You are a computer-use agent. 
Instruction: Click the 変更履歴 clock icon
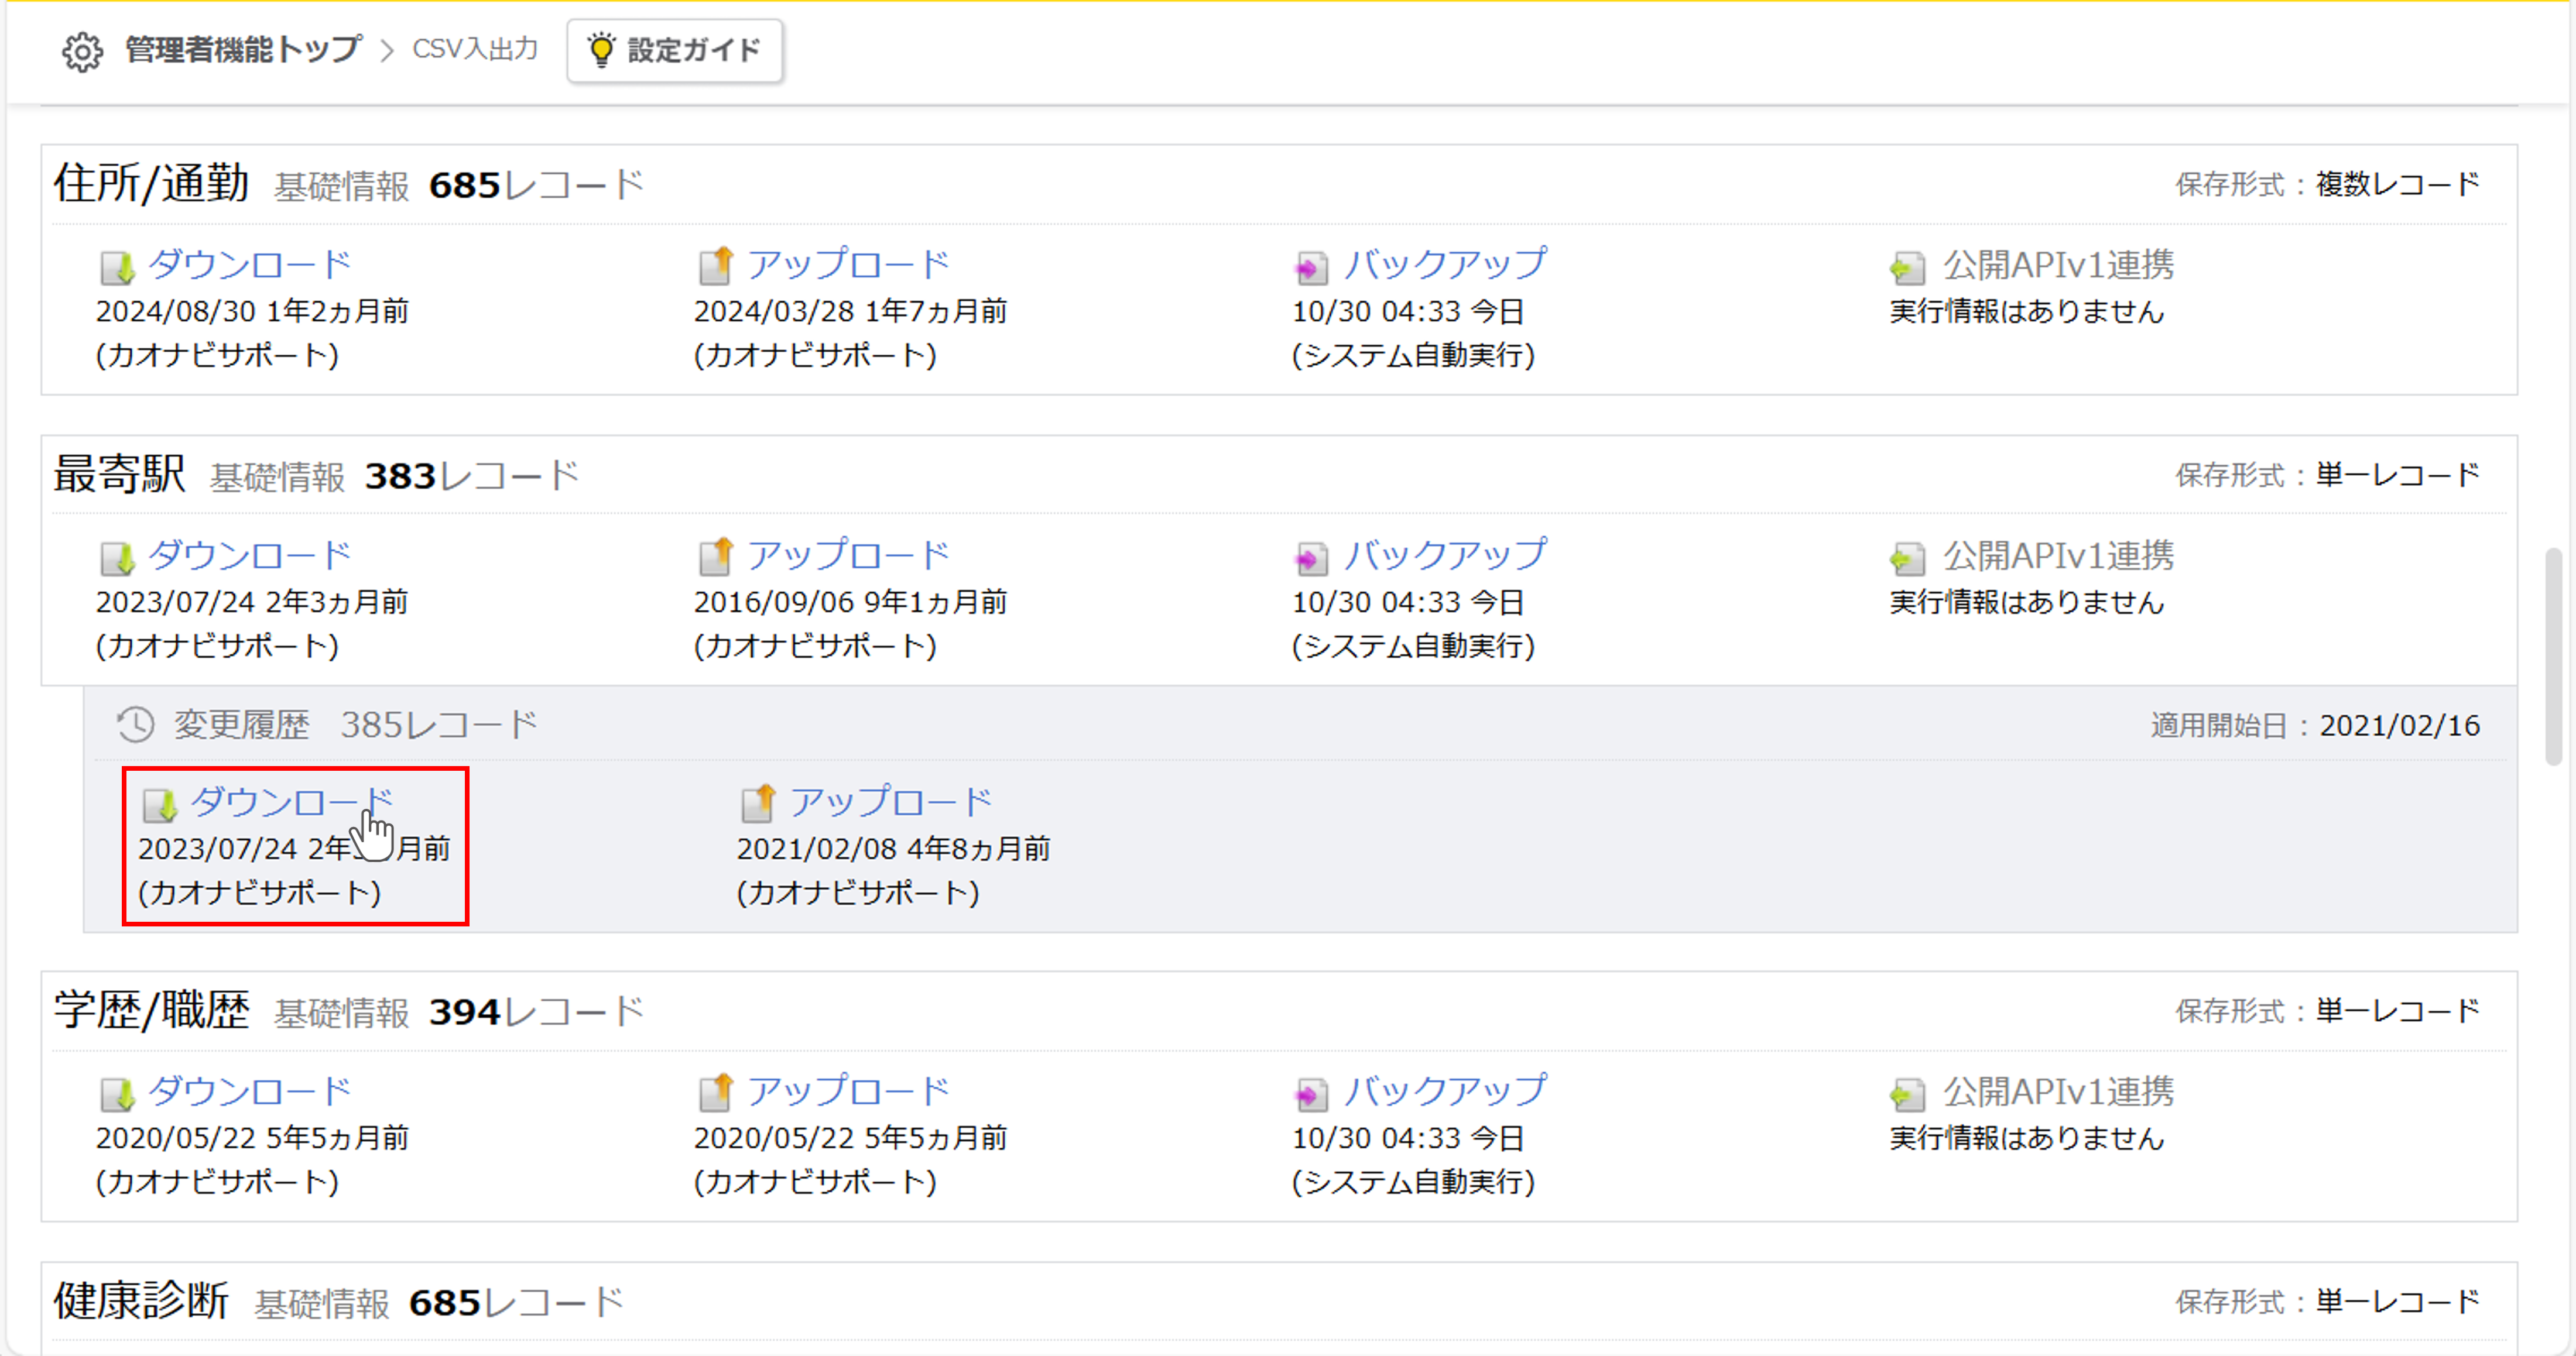135,725
